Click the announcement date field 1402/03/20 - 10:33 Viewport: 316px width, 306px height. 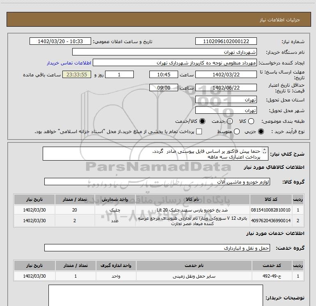60,41
